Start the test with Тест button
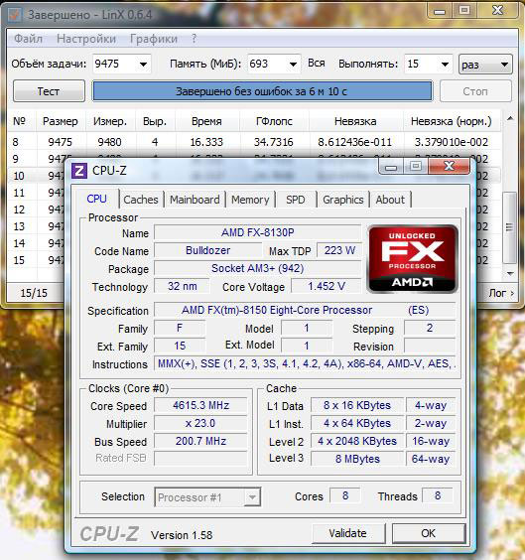 [x=49, y=91]
